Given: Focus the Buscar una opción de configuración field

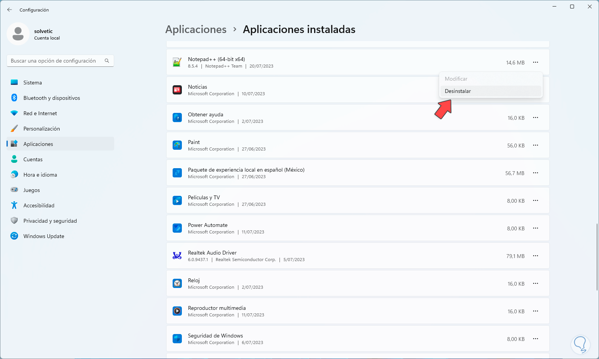Looking at the screenshot, I should point(56,61).
